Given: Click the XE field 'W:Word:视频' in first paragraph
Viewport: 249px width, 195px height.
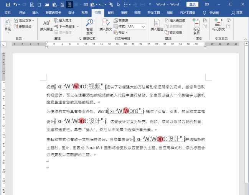Looking at the screenshot, I should coord(80,87).
